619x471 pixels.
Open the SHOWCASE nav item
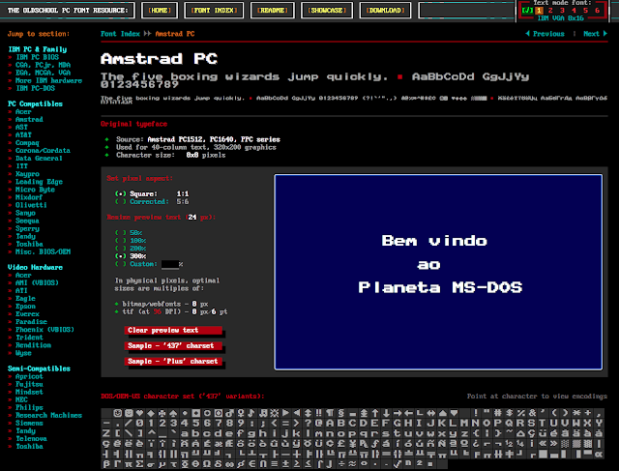click(x=327, y=11)
